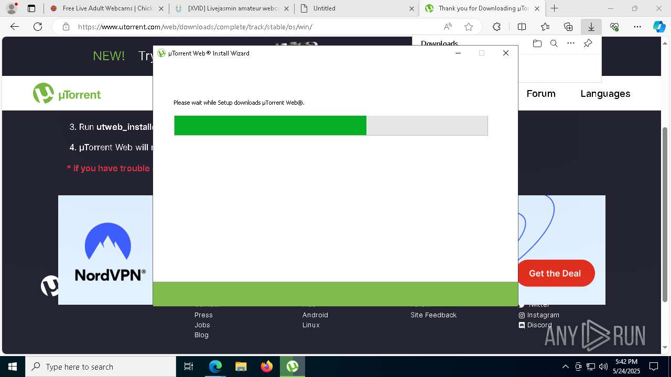Viewport: 671px width, 377px height.
Task: Open the Extensions puzzle icon
Action: click(x=496, y=27)
